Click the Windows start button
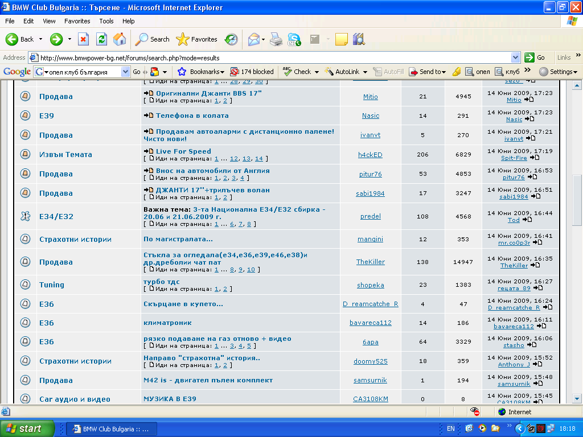Viewport: 583px width, 437px height. click(27, 428)
